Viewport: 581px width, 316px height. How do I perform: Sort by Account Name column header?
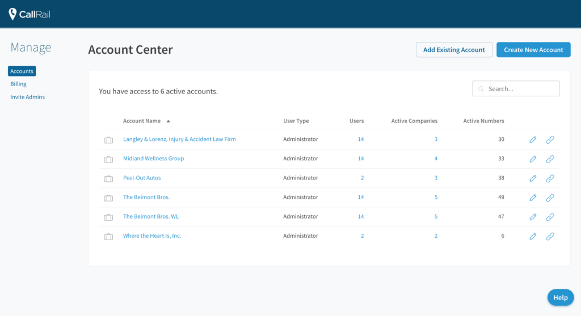[x=141, y=121]
